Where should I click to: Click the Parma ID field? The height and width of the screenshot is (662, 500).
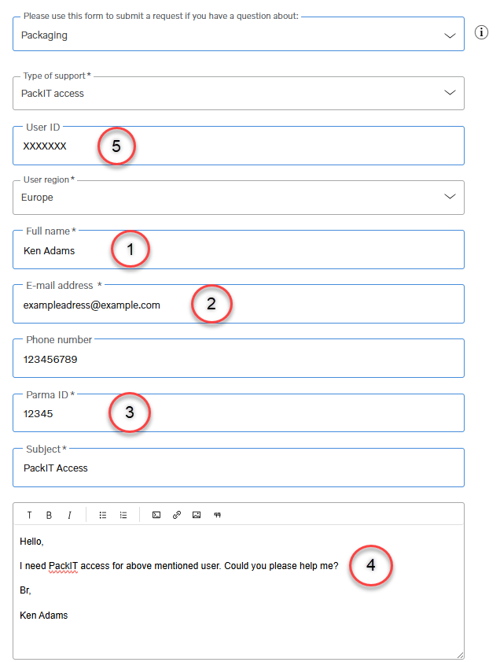239,413
